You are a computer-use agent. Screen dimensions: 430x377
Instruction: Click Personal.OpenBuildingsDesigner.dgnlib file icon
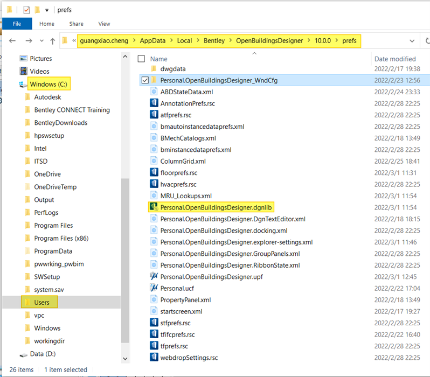(x=154, y=207)
